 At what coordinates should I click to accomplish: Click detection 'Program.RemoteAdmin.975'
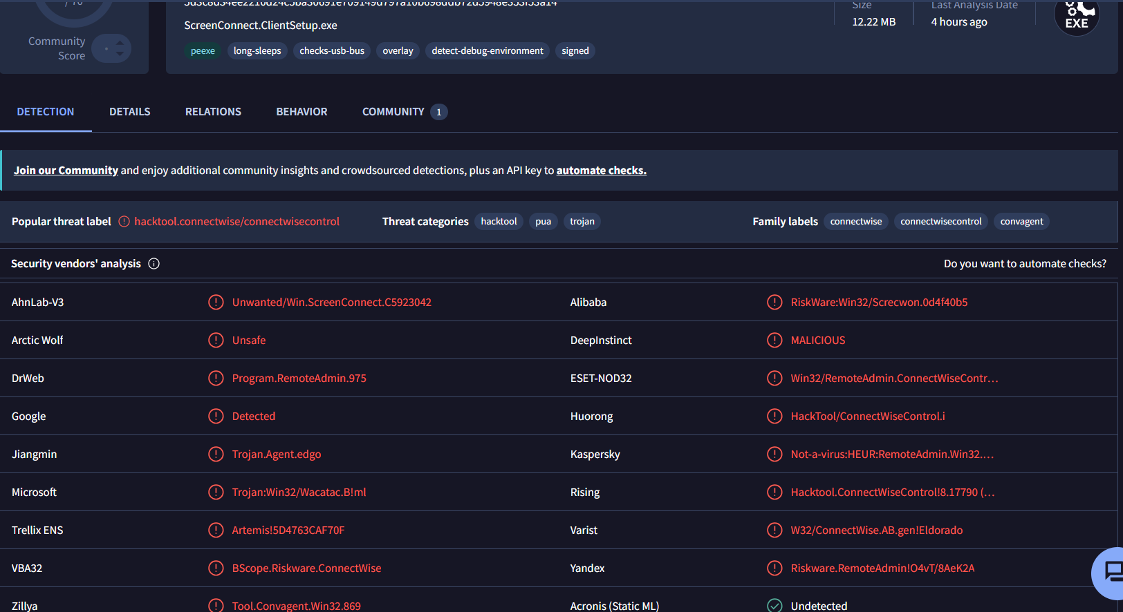click(x=299, y=379)
